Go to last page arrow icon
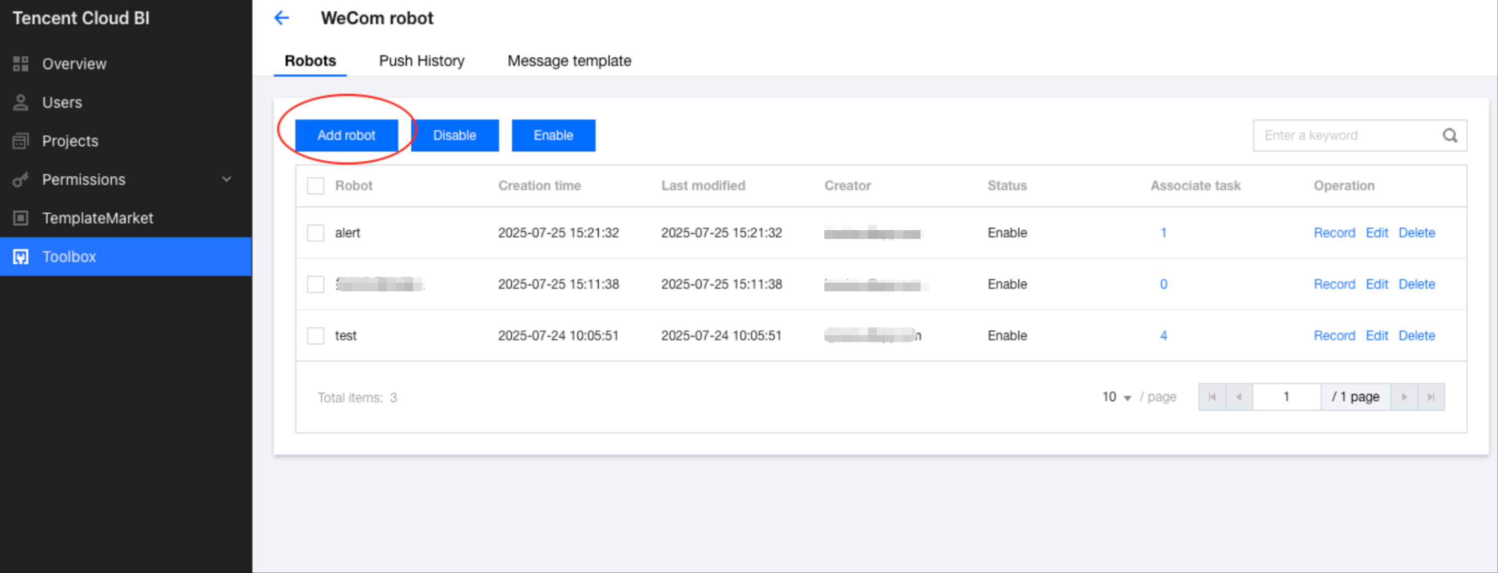The image size is (1498, 573). [x=1430, y=397]
